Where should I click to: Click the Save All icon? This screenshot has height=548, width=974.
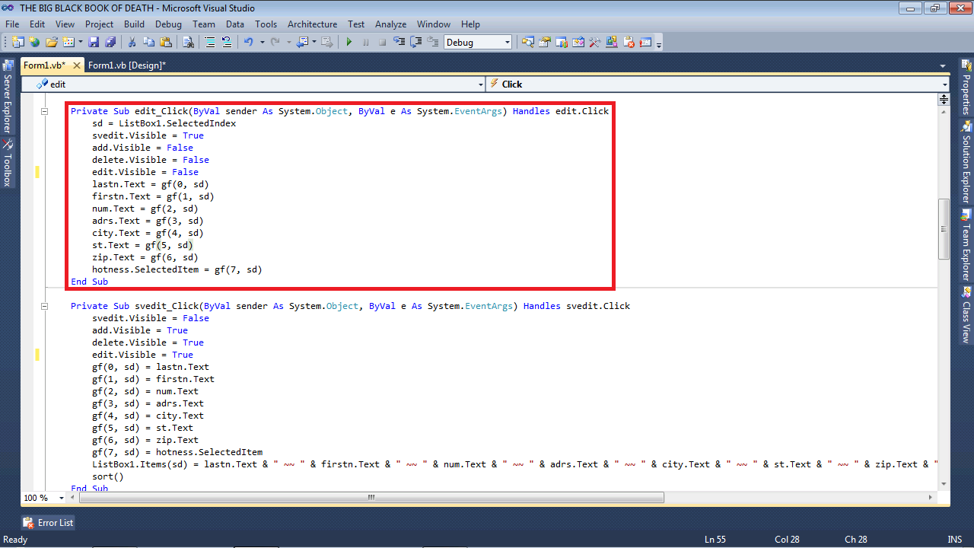(110, 42)
